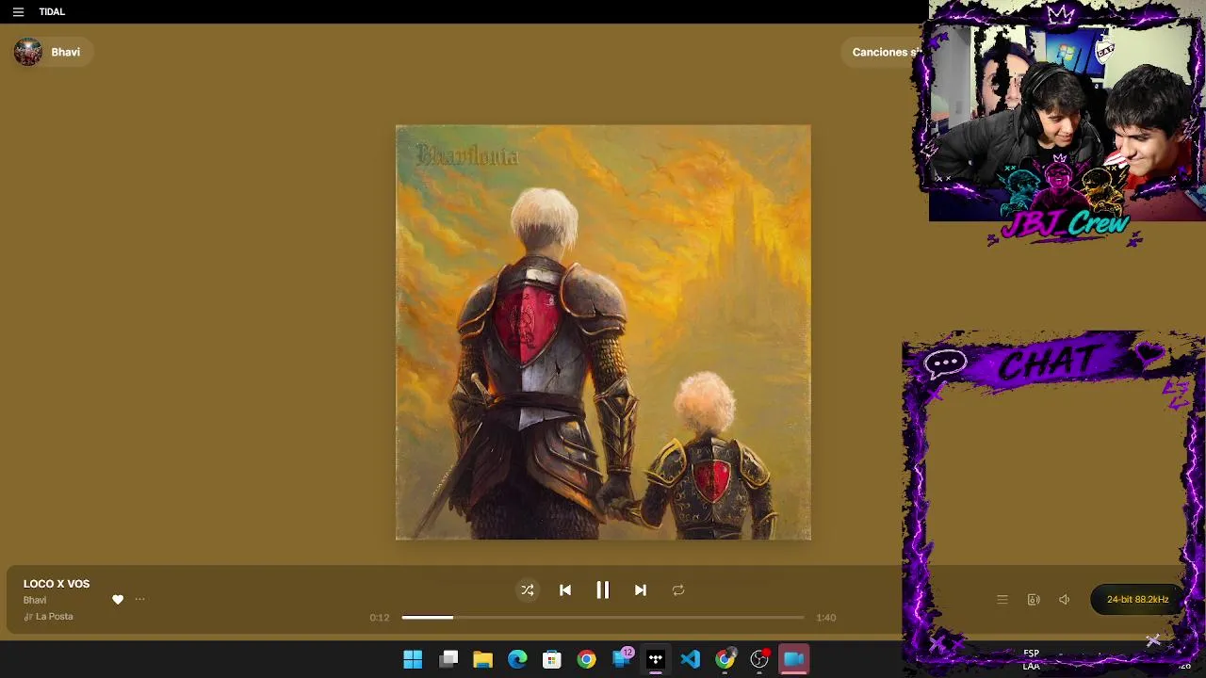Switch to the TIDAL taskbar icon
The height and width of the screenshot is (678, 1206).
click(x=656, y=659)
